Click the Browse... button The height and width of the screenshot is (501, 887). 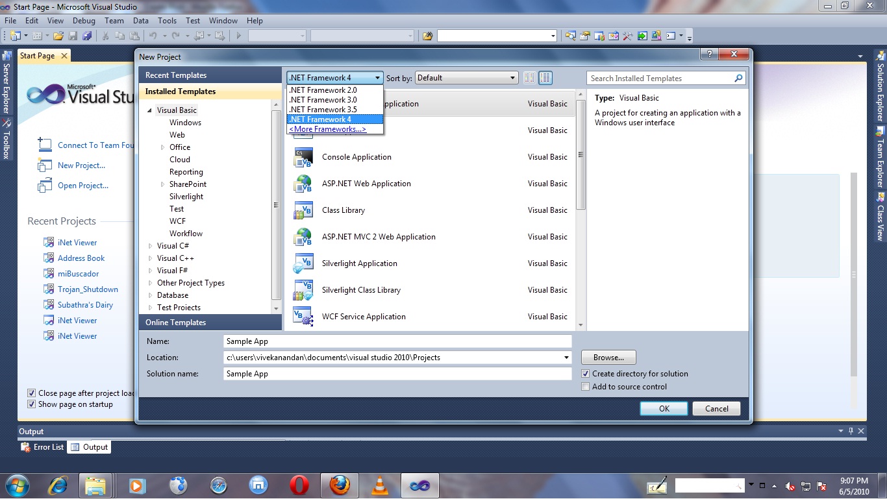tap(608, 358)
